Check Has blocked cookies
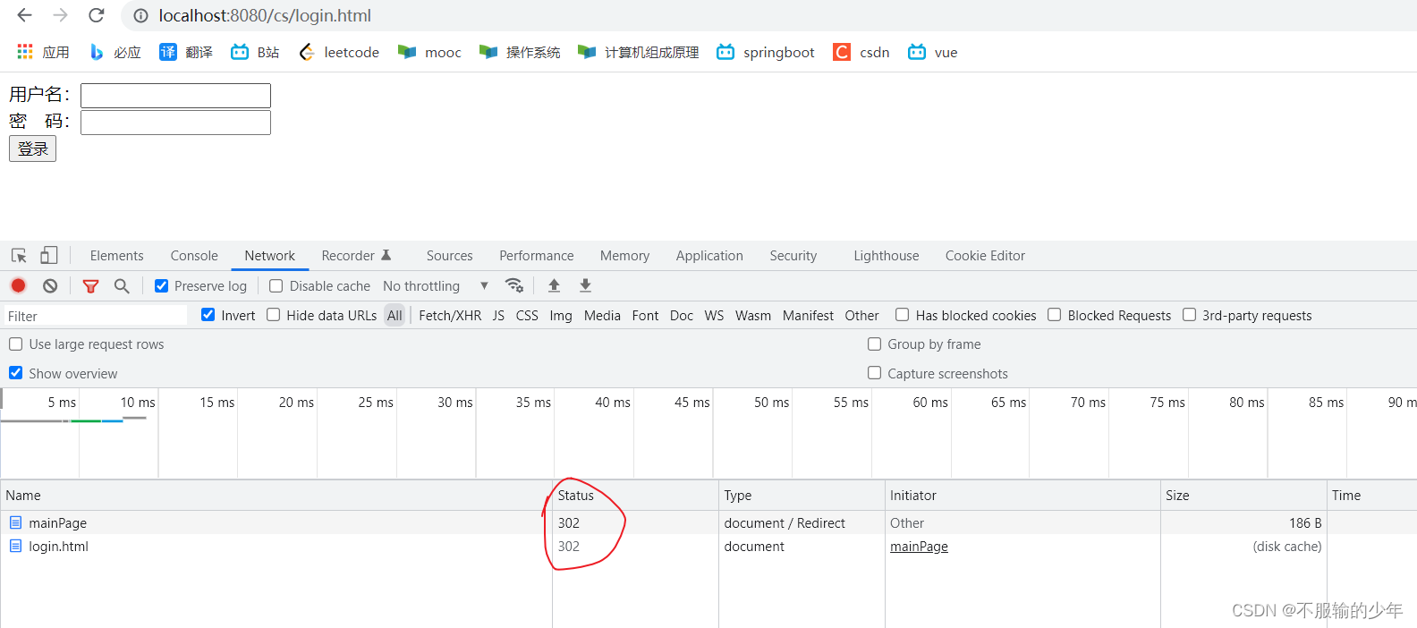Screen dimensions: 1417x628 click(x=903, y=315)
